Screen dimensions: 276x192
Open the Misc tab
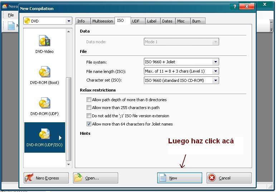click(x=183, y=21)
